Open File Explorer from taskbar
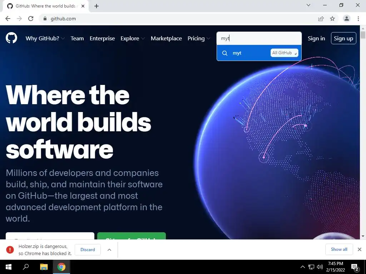Screen dimensions: 366x274 click(44, 267)
